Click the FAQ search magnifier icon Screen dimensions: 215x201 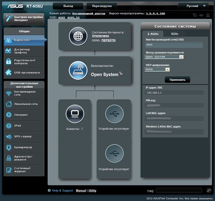tap(209, 190)
